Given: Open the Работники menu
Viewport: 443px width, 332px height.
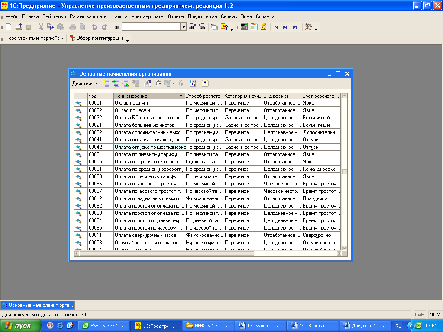Looking at the screenshot, I should pyautogui.click(x=54, y=16).
